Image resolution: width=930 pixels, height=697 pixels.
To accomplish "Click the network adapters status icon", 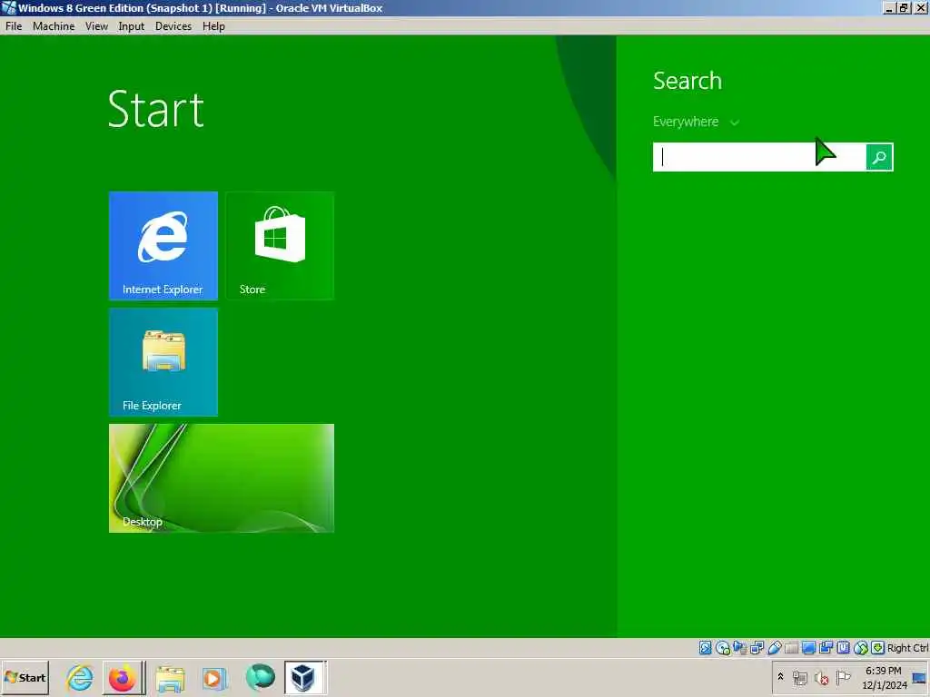I will tap(757, 648).
